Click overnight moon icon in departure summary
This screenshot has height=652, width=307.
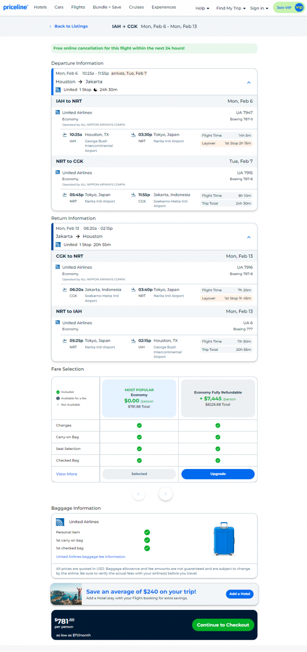[x=96, y=89]
